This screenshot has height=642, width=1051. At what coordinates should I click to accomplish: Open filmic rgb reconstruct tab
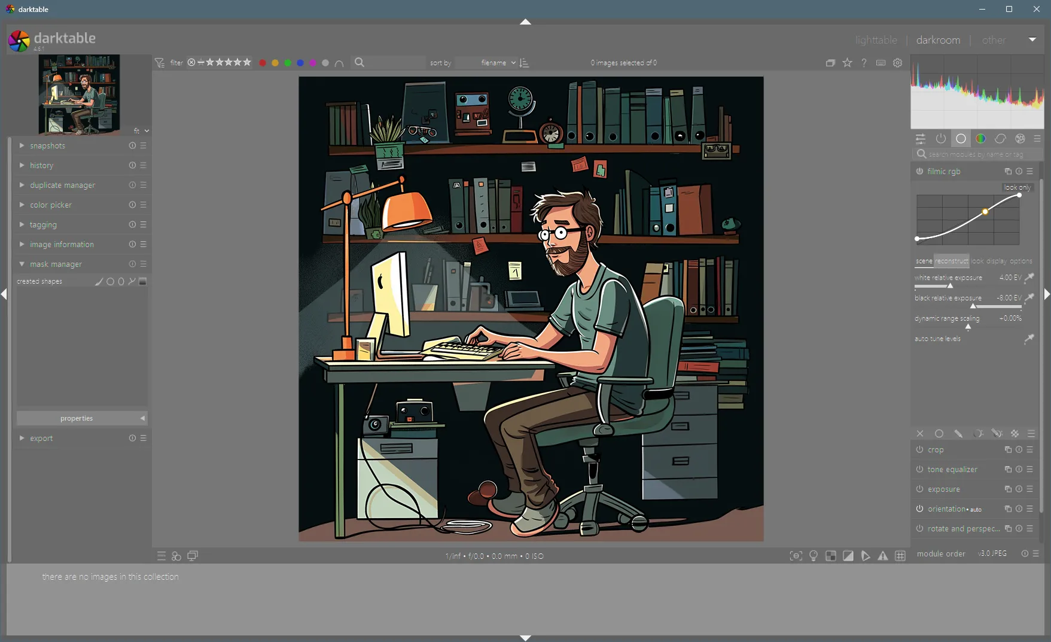coord(952,261)
